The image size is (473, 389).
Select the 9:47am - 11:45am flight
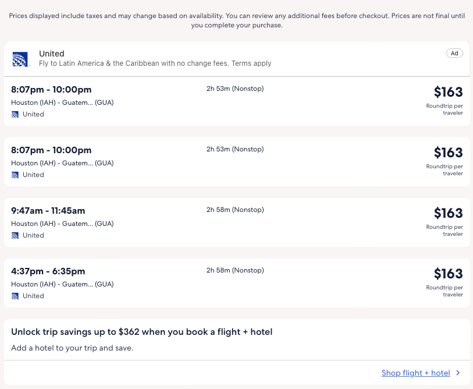[x=48, y=211]
